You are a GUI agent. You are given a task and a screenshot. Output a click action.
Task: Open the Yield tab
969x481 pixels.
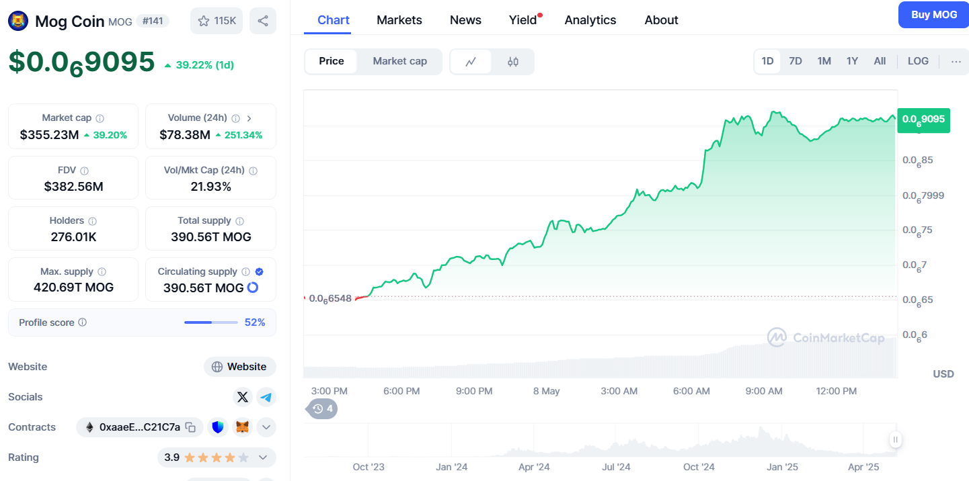524,20
